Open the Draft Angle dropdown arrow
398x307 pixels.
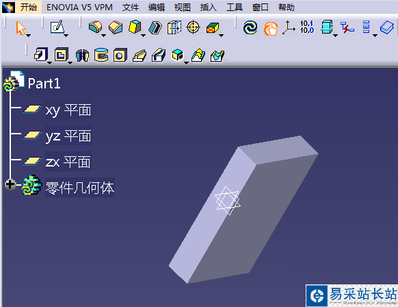[x=143, y=36]
